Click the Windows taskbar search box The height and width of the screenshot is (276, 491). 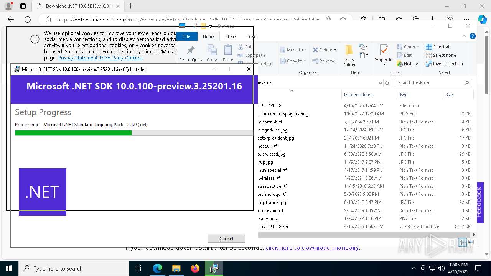coord(74,268)
